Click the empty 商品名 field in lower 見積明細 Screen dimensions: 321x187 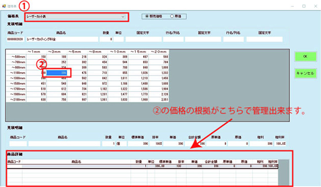point(64,144)
